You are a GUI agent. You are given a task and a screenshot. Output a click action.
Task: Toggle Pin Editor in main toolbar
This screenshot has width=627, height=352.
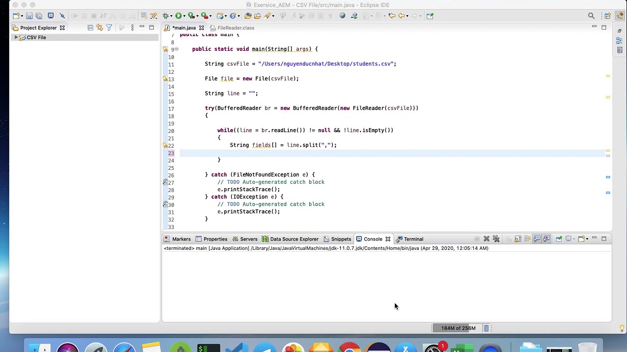coord(430,16)
